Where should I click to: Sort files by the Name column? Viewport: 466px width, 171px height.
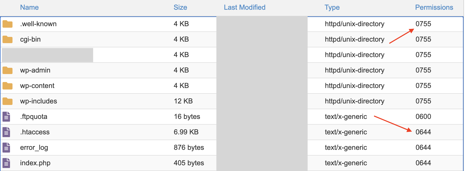(x=29, y=7)
